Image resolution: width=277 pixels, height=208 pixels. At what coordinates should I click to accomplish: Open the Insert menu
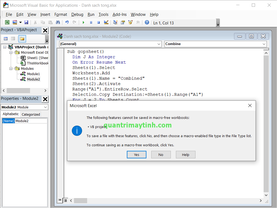coord(45,14)
